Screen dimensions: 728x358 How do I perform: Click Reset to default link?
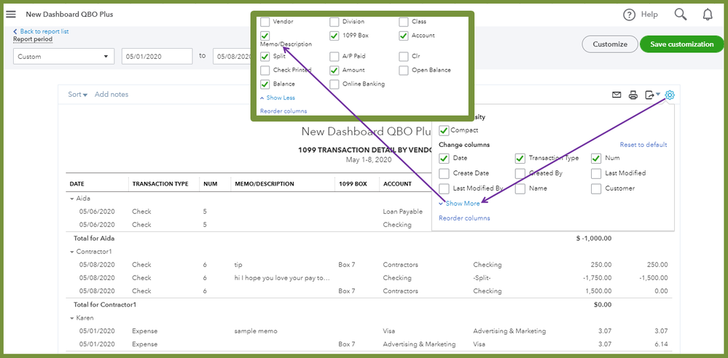[x=643, y=145]
